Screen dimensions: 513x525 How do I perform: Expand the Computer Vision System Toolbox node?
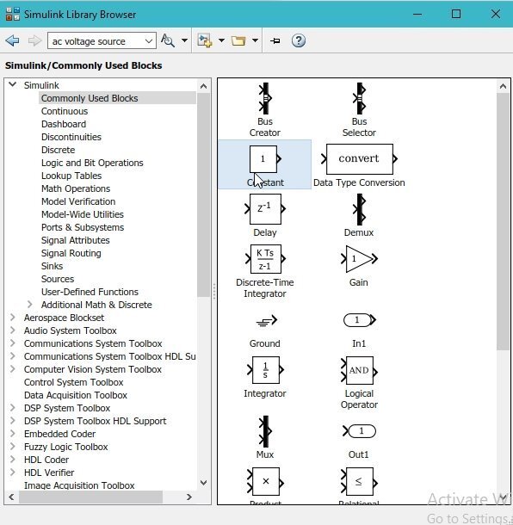[12, 369]
